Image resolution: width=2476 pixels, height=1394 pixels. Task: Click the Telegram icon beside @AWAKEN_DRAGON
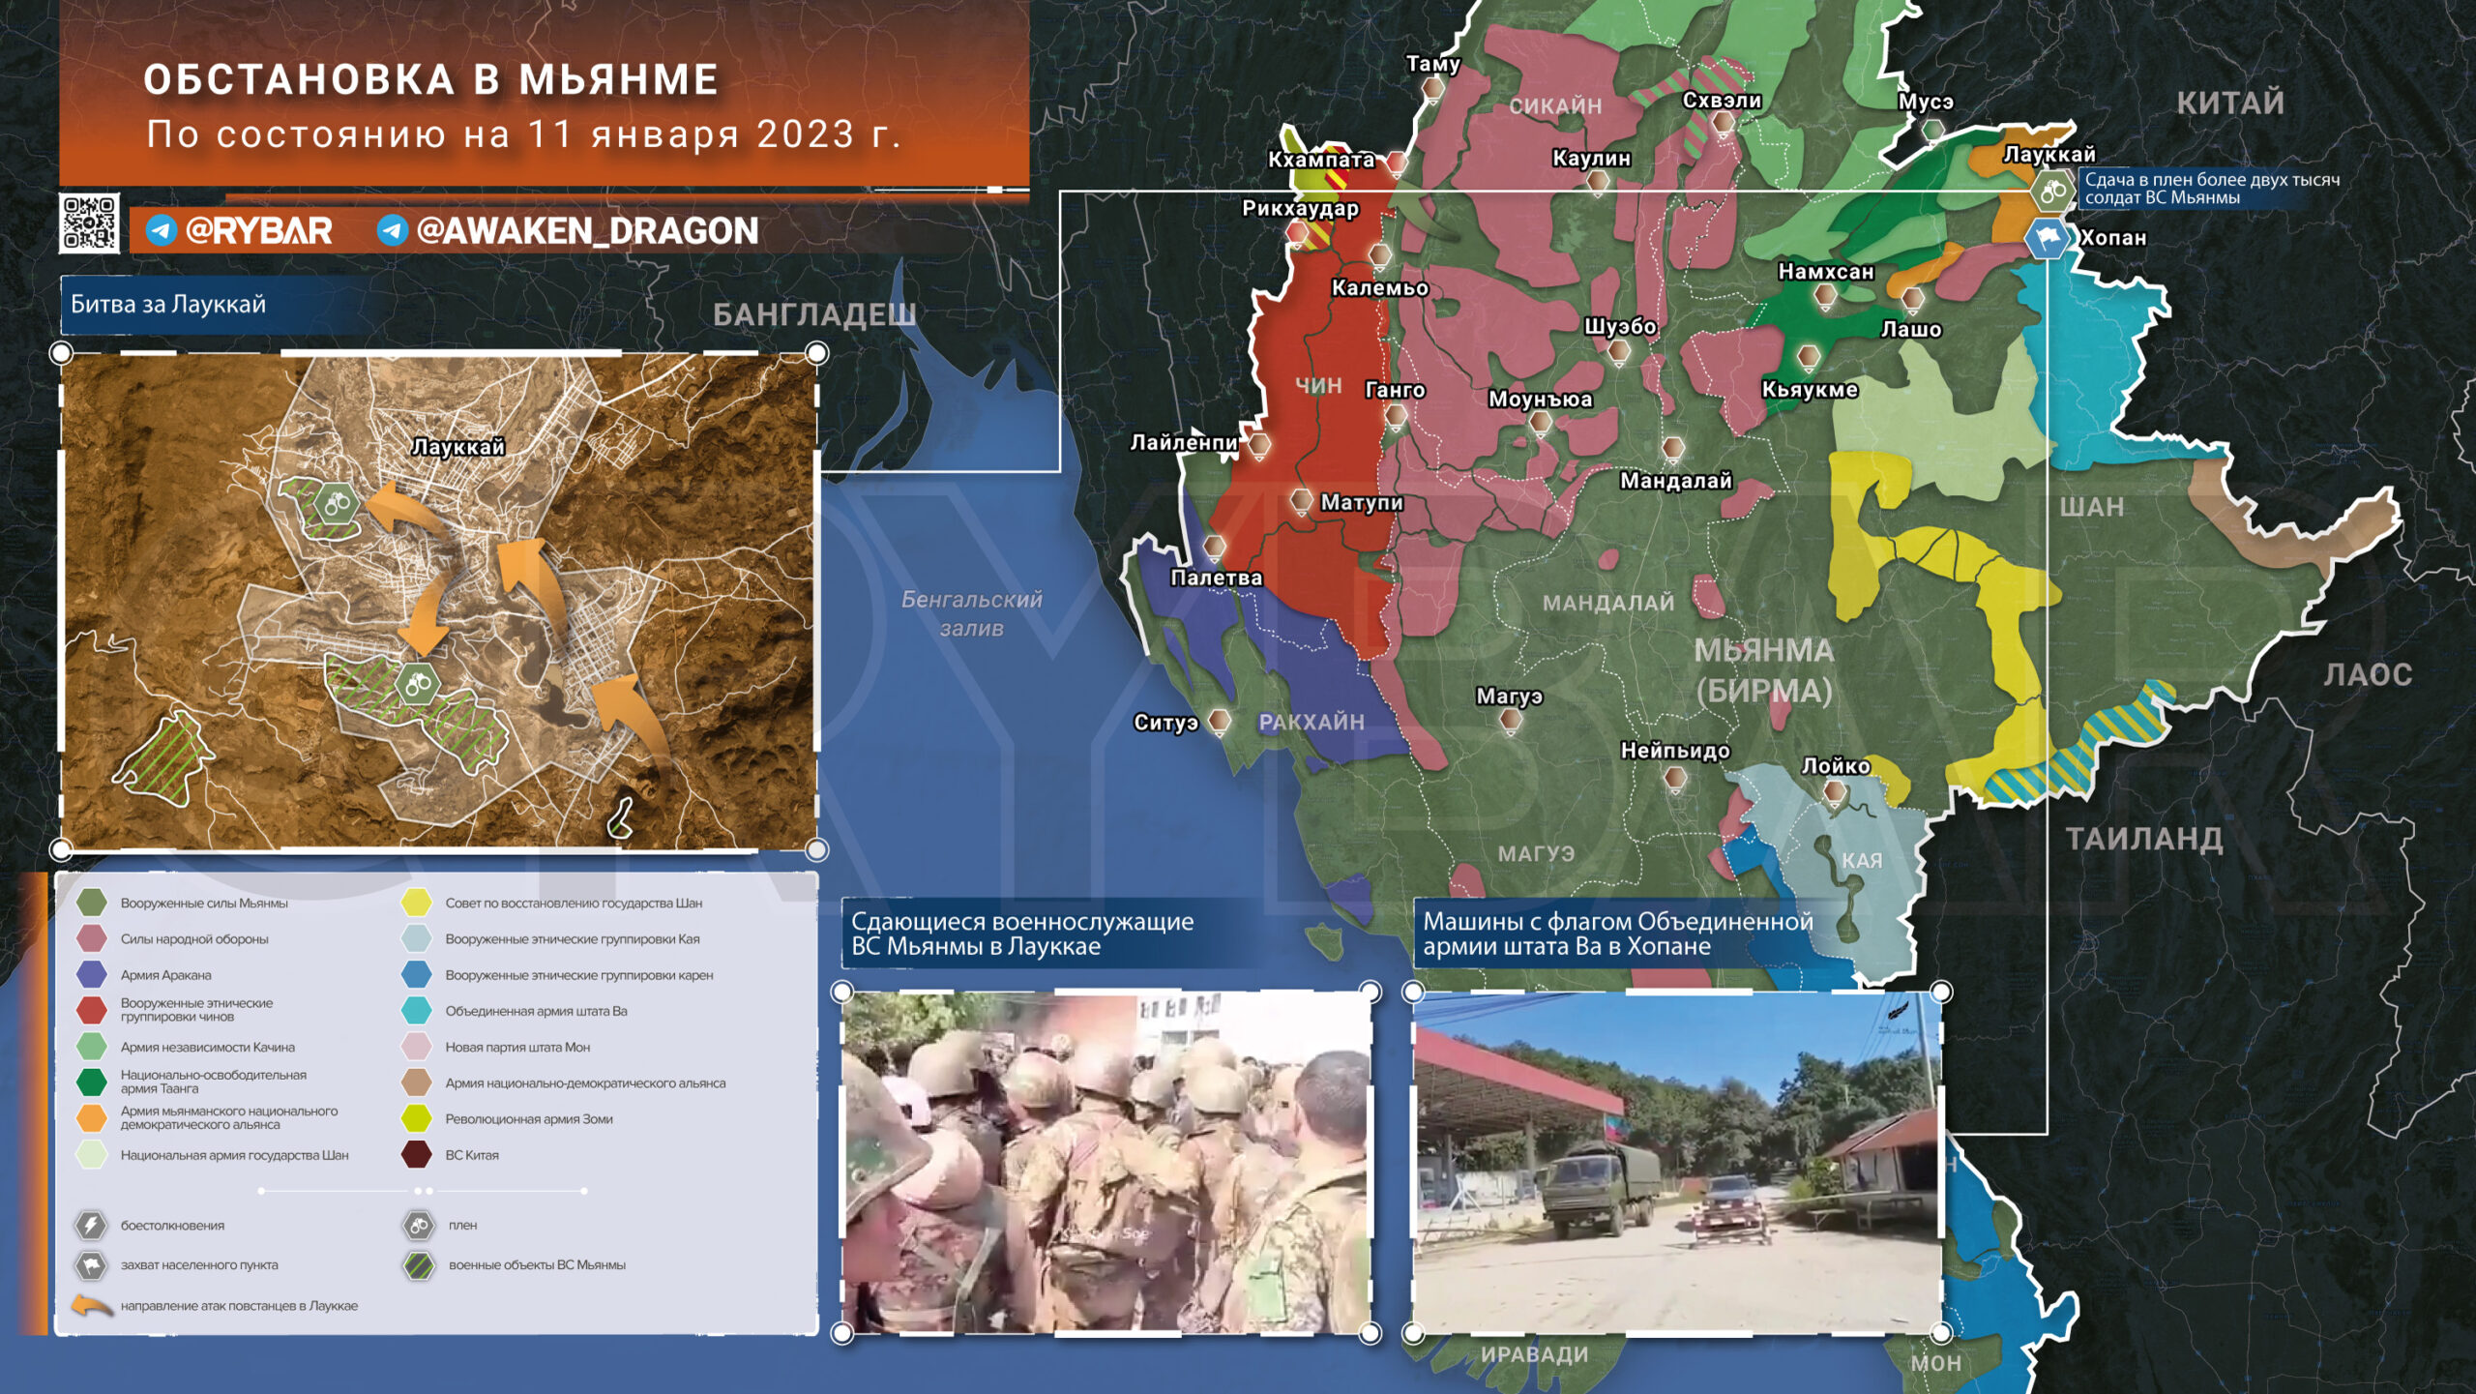[392, 230]
